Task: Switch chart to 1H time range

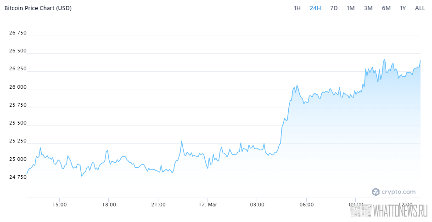Action: 297,8
